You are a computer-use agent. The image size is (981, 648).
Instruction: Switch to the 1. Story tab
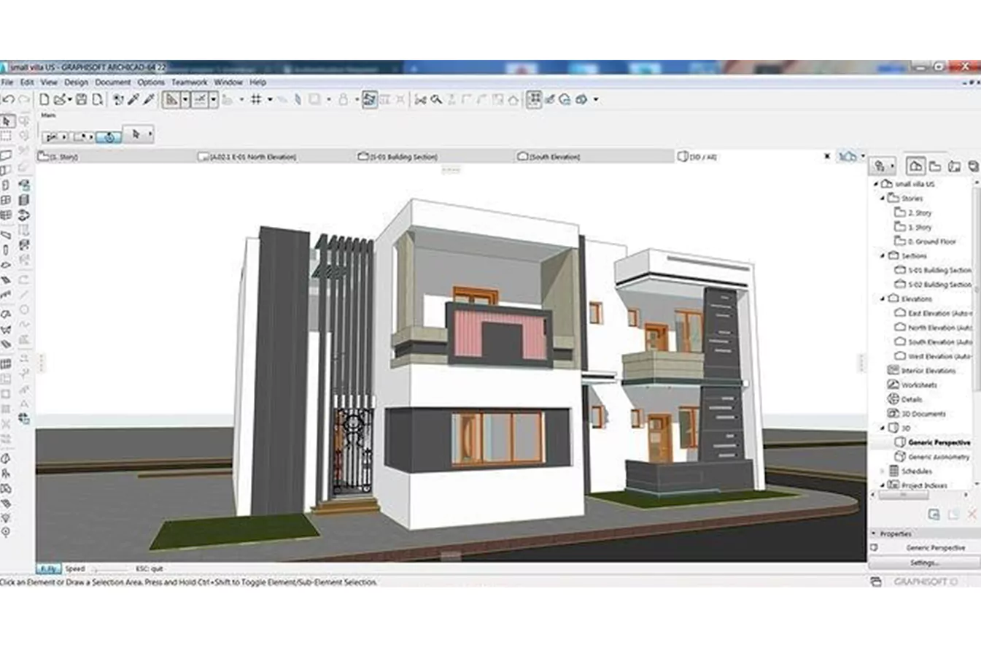(117, 156)
